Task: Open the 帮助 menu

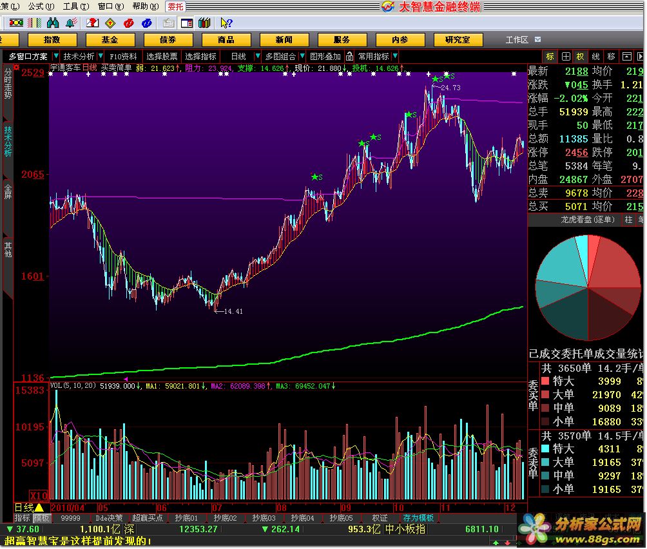Action: (x=145, y=6)
